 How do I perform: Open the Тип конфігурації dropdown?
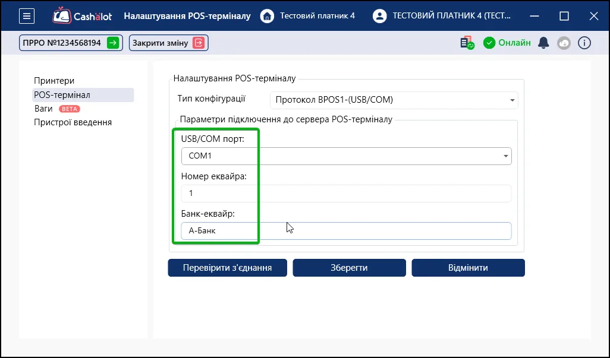tap(394, 100)
